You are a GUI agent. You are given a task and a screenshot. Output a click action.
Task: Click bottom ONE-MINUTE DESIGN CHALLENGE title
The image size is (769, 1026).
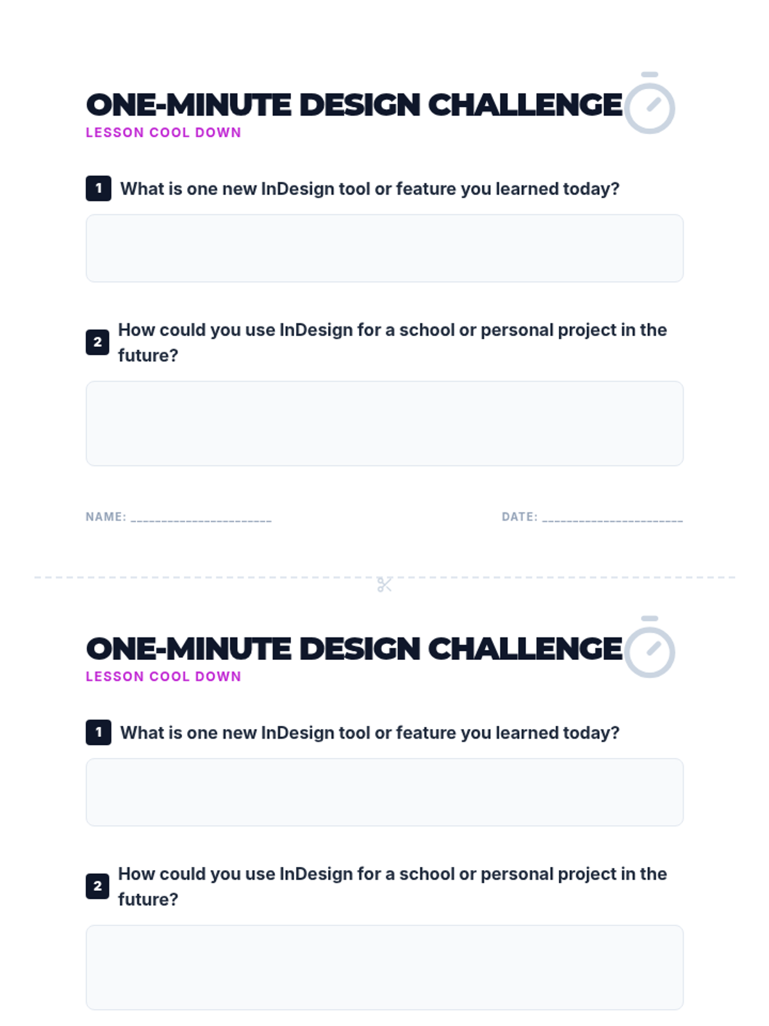coord(354,649)
